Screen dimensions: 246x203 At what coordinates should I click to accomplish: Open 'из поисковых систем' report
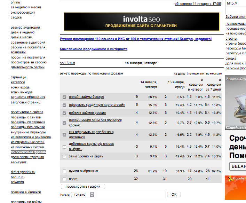[x=27, y=147]
